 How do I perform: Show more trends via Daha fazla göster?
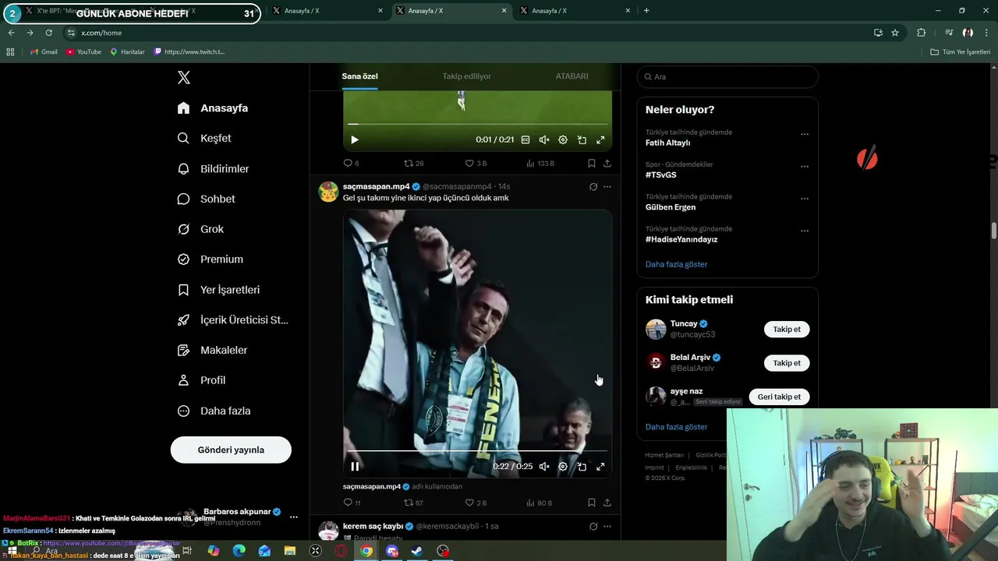pos(676,264)
